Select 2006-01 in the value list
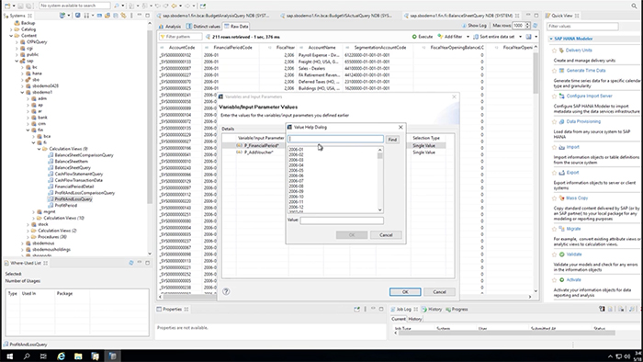The image size is (643, 362). pyautogui.click(x=296, y=149)
